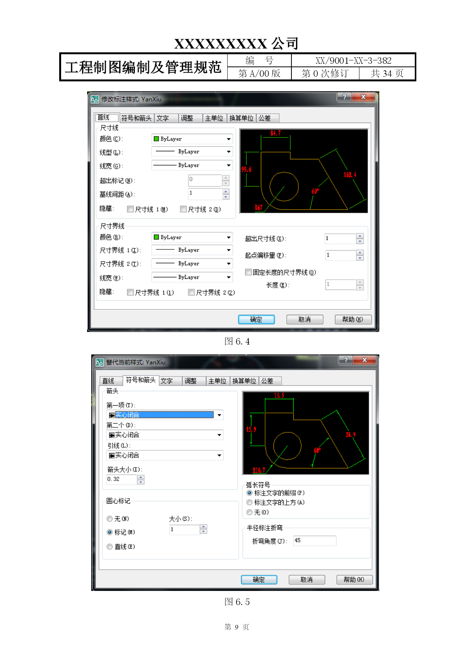The width and height of the screenshot is (474, 670).
Task: Tick the 尺寸界线 1 hide checkbox
Action: click(130, 293)
